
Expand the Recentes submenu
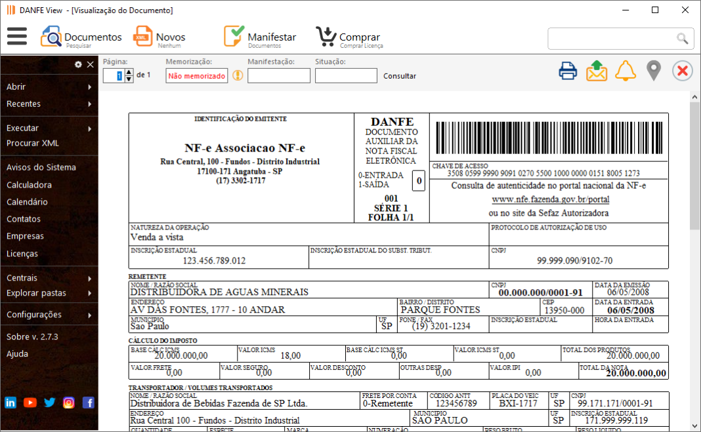point(49,104)
